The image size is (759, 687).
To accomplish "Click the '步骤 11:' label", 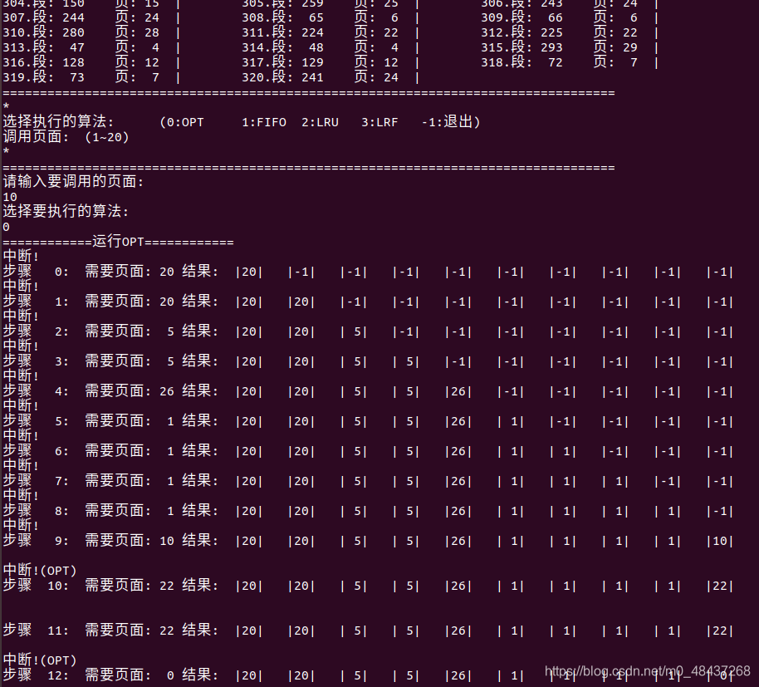I will click(36, 631).
